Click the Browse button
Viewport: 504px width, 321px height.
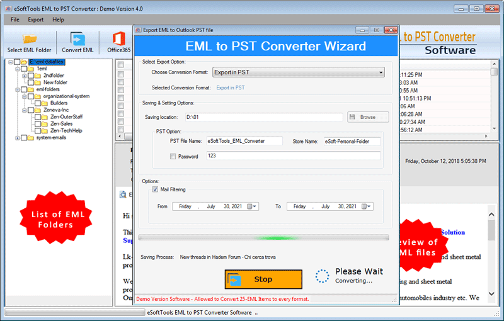(368, 117)
